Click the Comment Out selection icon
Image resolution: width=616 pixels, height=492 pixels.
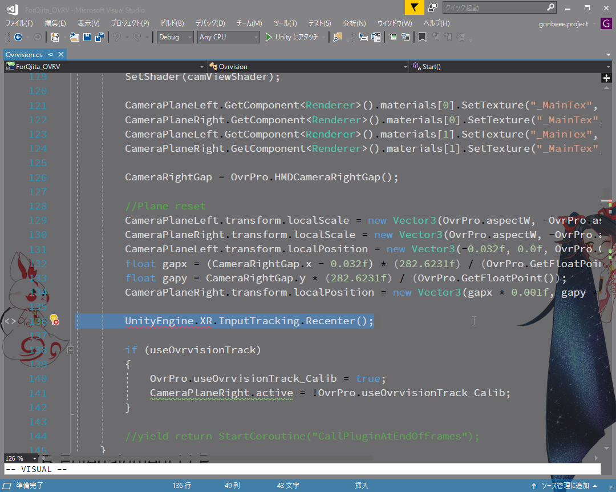pos(394,37)
